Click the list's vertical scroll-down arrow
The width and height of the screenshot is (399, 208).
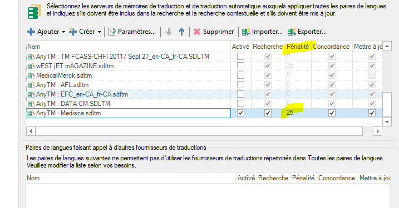[x=387, y=122]
